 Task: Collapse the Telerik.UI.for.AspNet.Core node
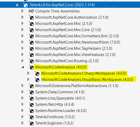(x=17, y=5)
